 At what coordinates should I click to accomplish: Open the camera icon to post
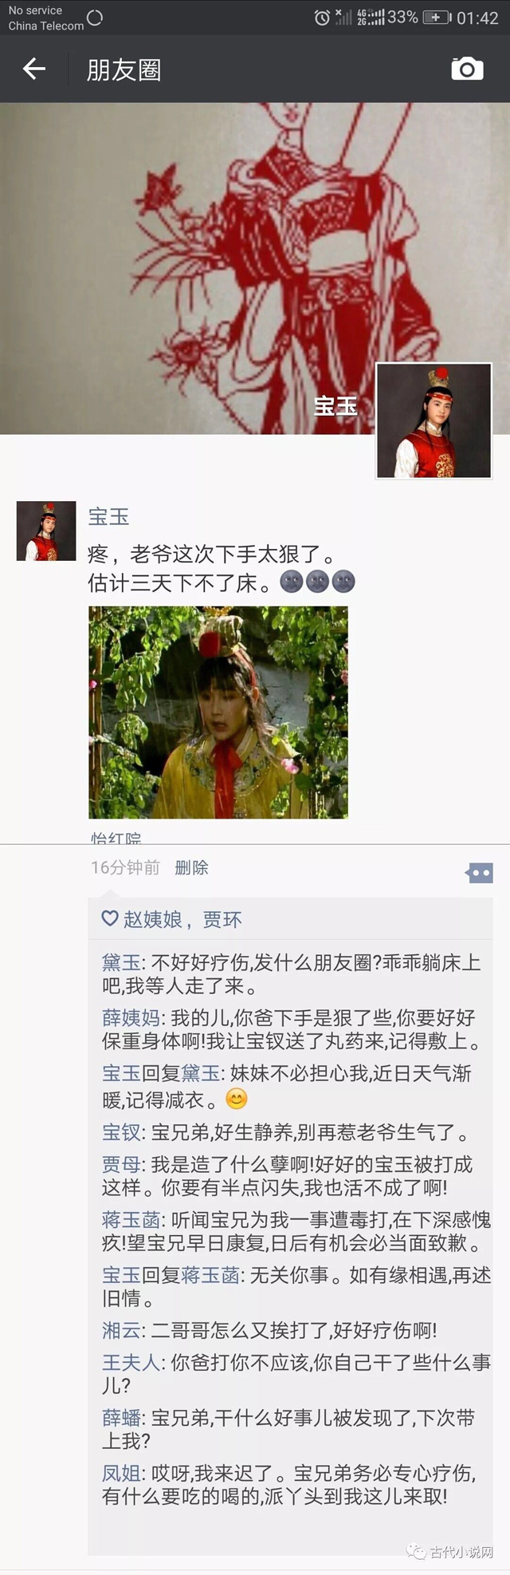point(467,69)
